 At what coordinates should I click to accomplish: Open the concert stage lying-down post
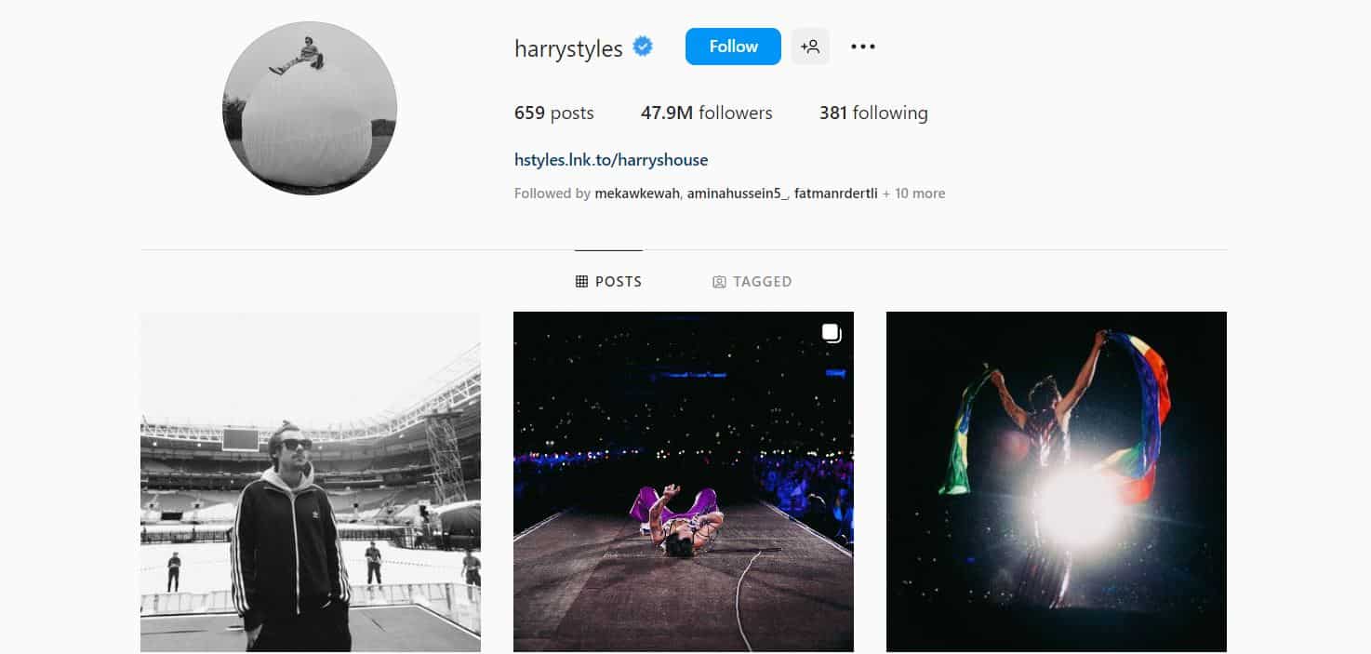(x=684, y=482)
